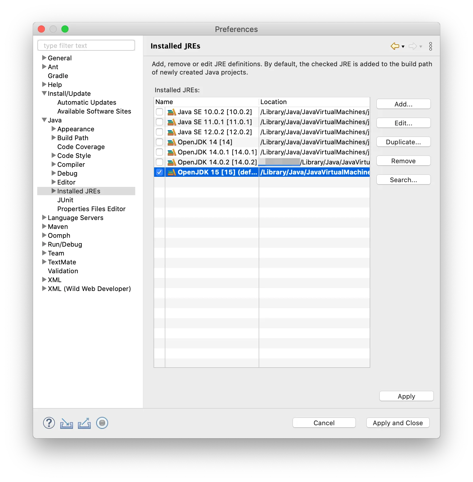Click the Search... button
The height and width of the screenshot is (482, 473).
pos(403,180)
